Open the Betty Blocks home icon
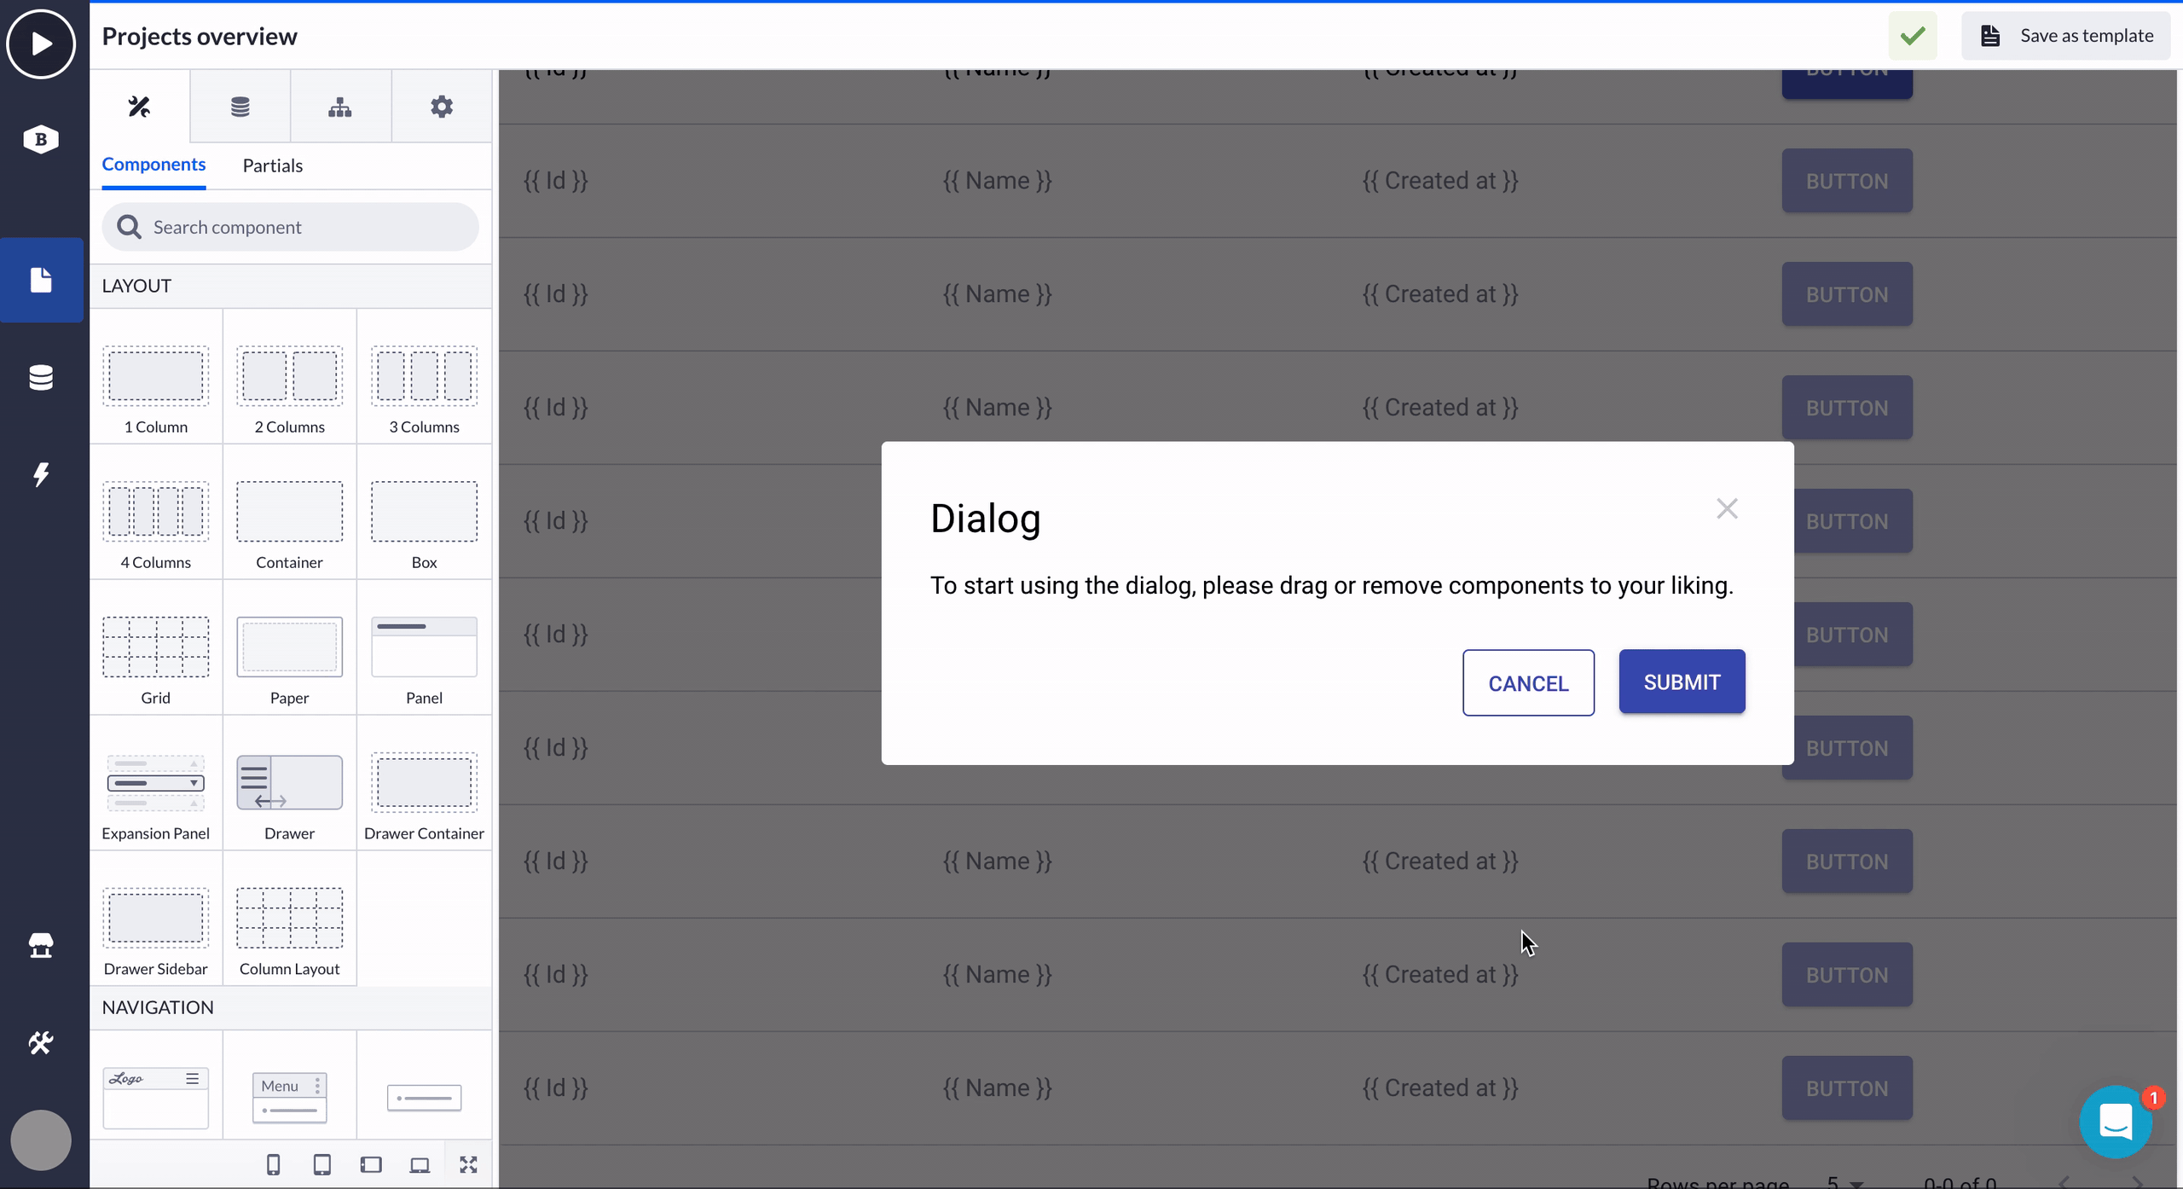Screen dimensions: 2183x1189 pos(41,139)
